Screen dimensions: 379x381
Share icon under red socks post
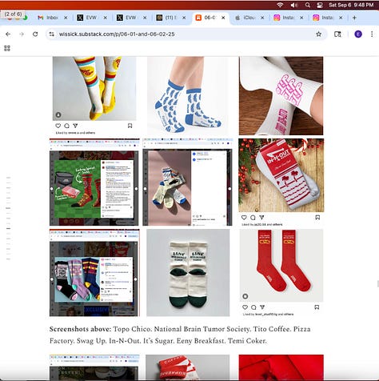pos(262,307)
